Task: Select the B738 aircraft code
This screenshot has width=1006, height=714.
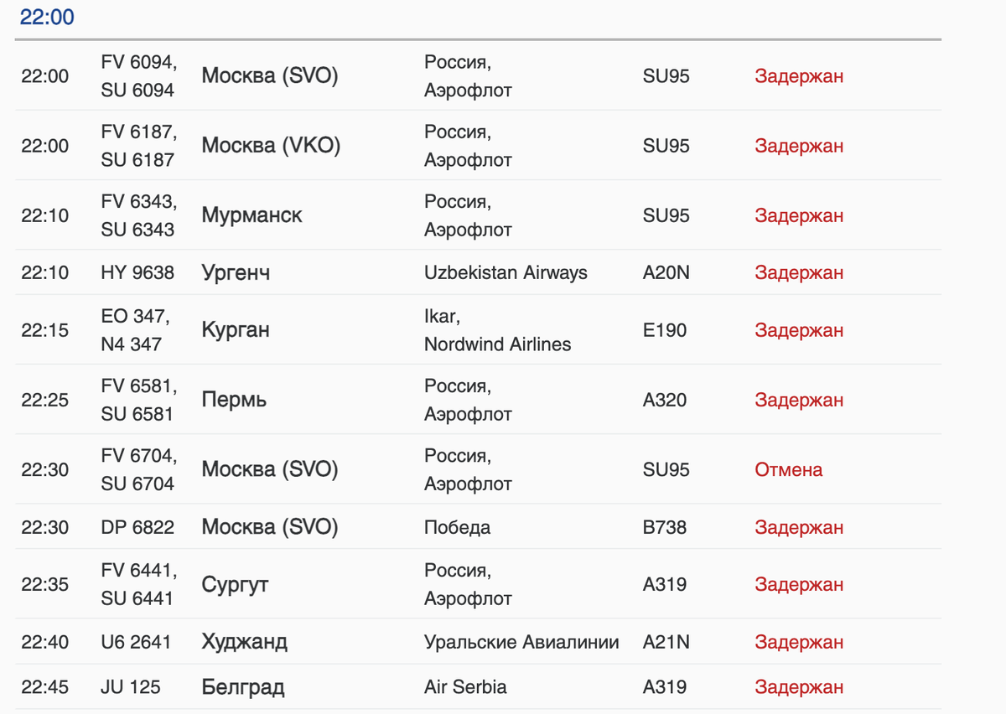Action: pos(665,527)
